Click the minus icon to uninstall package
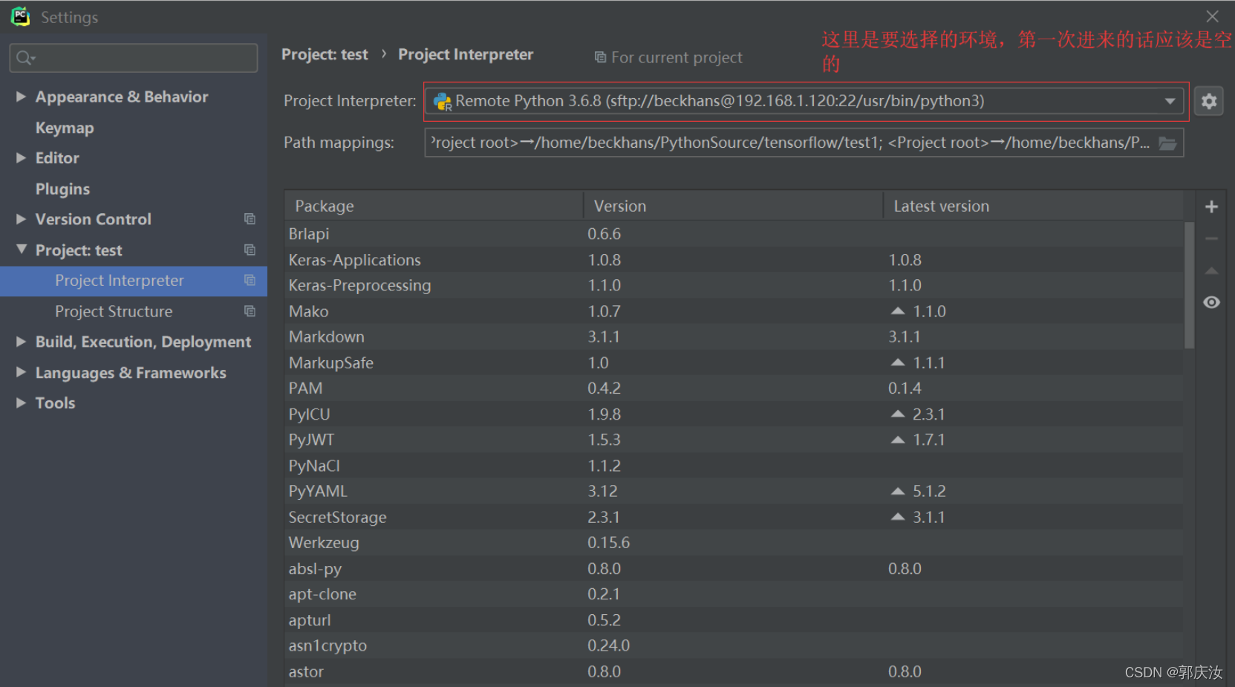Screen dimensions: 1235x687 tap(1211, 238)
